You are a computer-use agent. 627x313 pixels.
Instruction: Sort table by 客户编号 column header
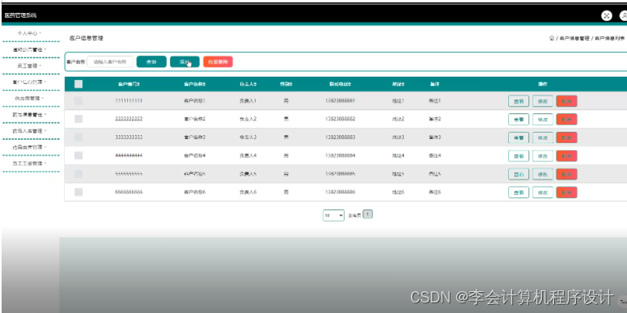point(129,84)
